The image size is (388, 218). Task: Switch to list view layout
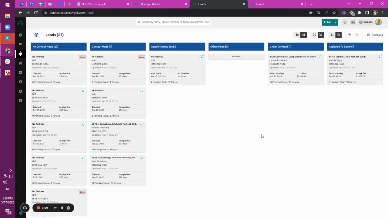click(x=332, y=35)
